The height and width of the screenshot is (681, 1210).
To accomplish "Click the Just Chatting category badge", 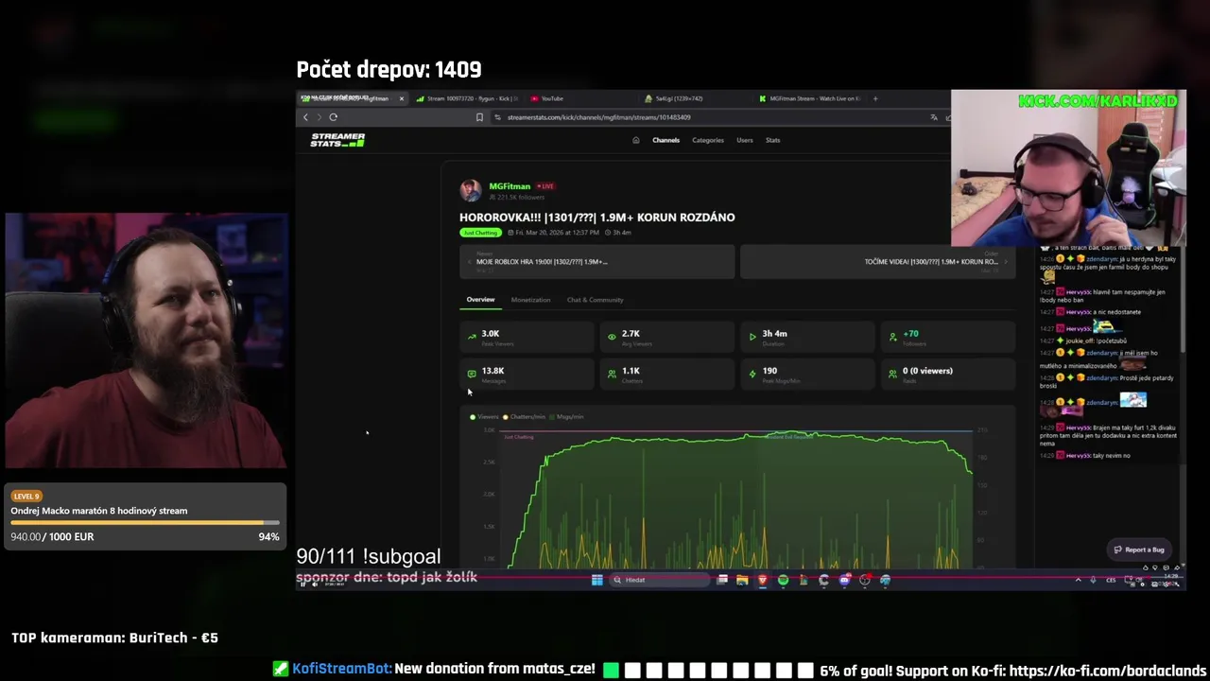I will 480,233.
